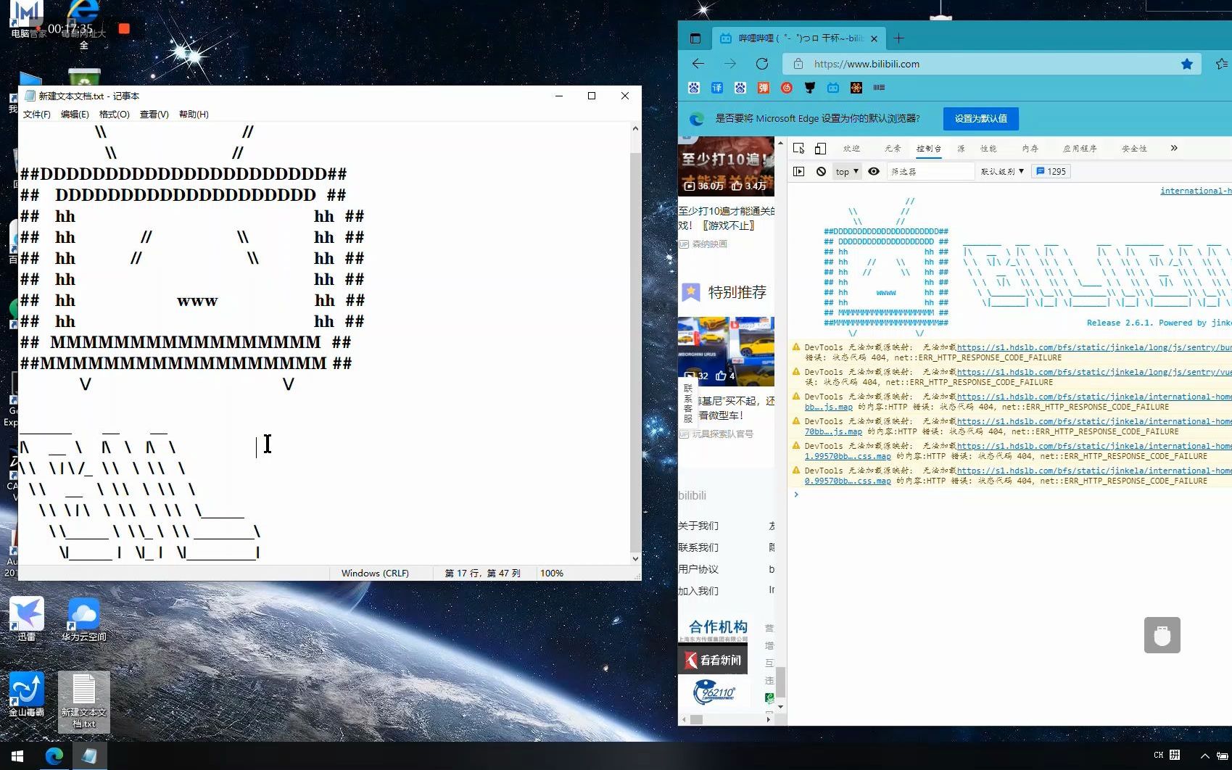
Task: Open the 关于我们 footer link
Action: coord(698,526)
